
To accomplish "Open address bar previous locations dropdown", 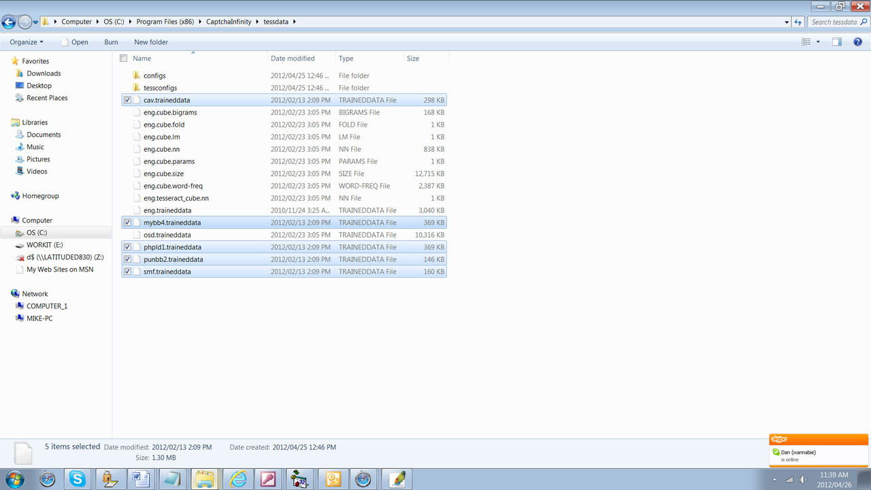I will click(x=787, y=22).
